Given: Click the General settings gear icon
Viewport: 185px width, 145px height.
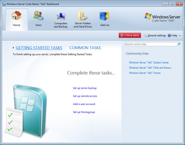Looking at the screenshot, I should [x=145, y=35].
